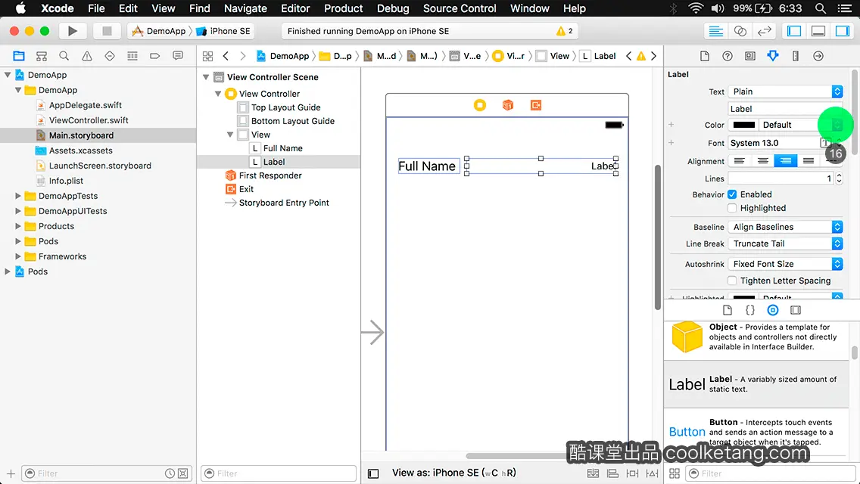Open the Find menu
The image size is (860, 484).
click(x=200, y=8)
